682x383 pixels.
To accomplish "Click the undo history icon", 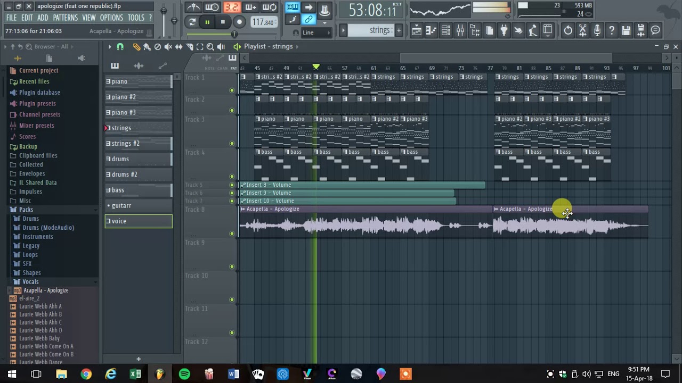I will (x=568, y=30).
